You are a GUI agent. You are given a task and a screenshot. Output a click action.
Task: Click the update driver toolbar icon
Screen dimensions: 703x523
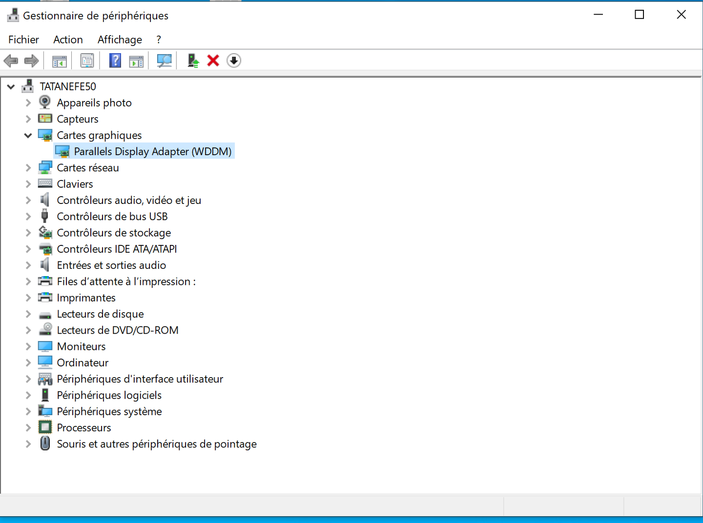pos(193,61)
